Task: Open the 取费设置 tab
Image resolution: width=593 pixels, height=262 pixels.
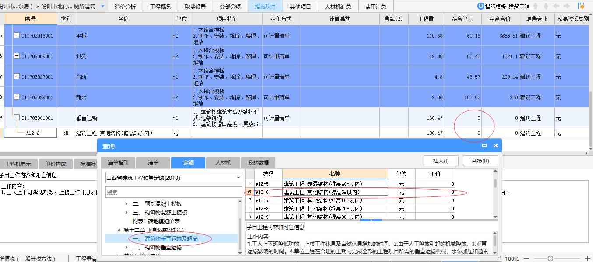Action: coord(195,7)
